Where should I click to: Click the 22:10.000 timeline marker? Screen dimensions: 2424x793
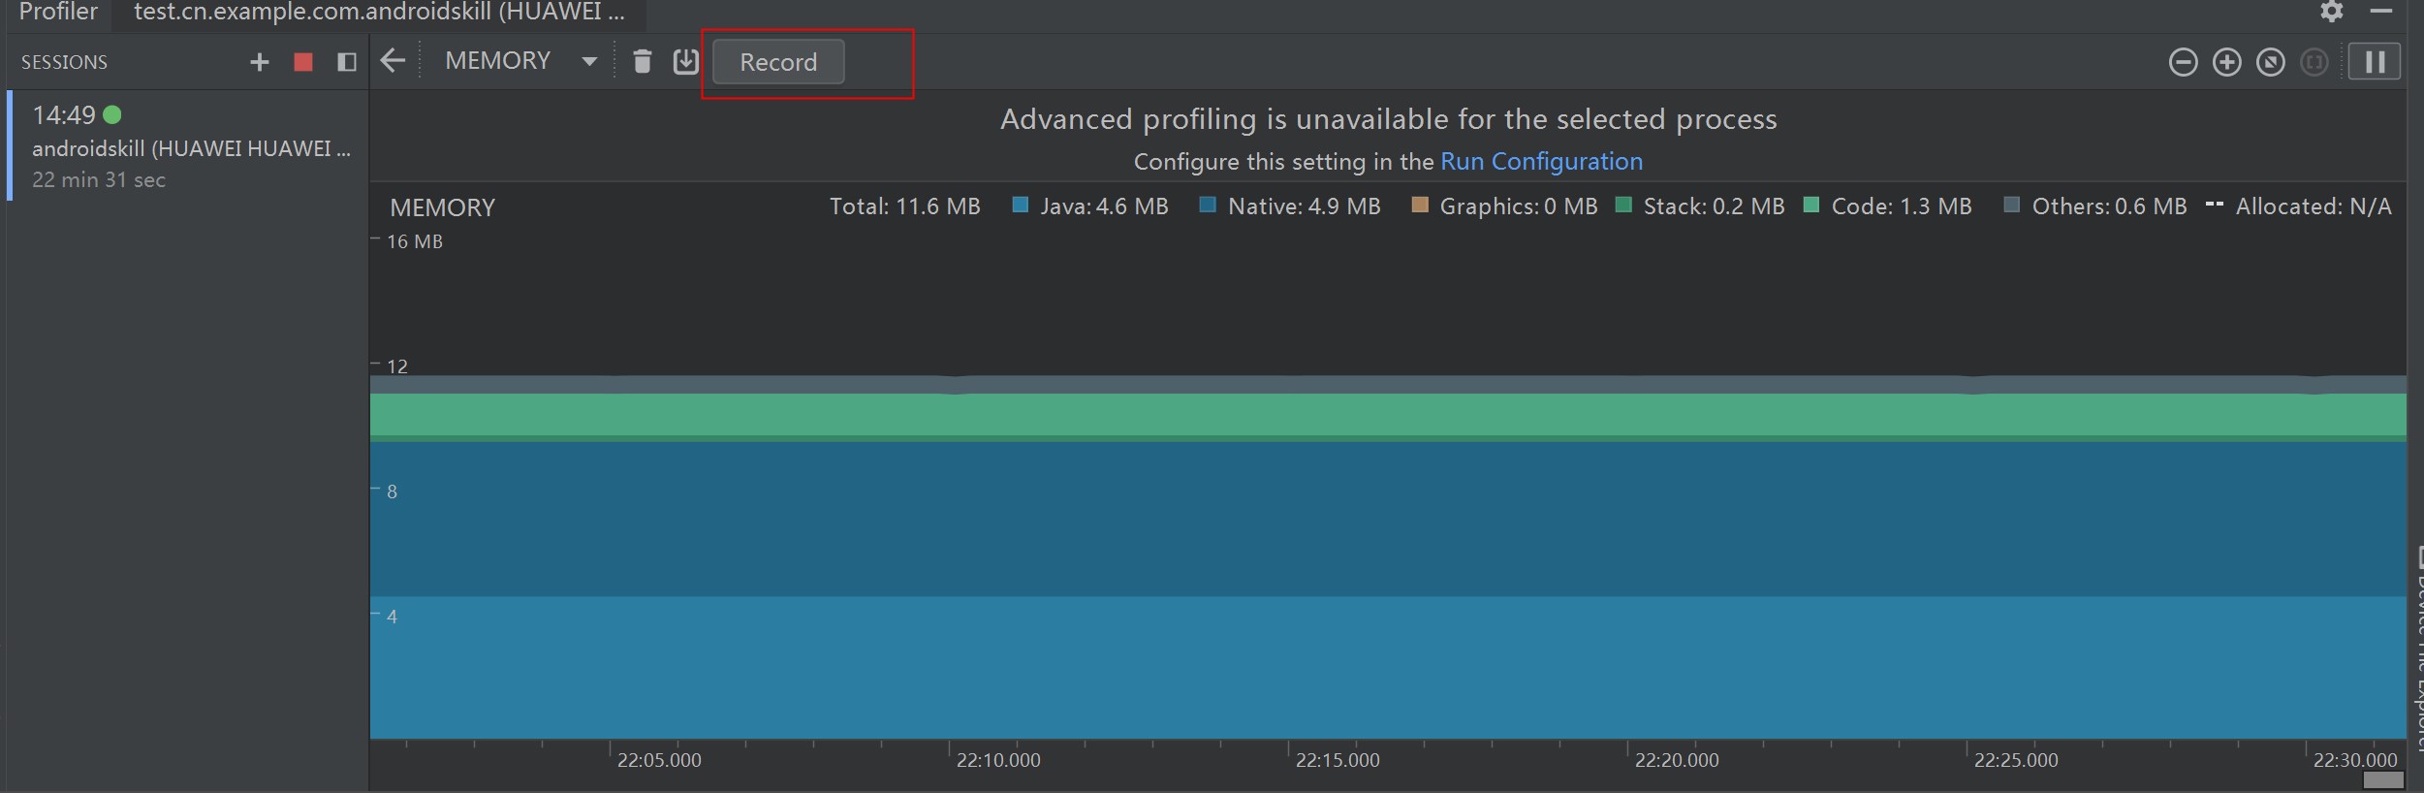point(998,760)
